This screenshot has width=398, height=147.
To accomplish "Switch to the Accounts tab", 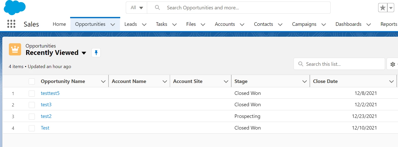I will pyautogui.click(x=225, y=24).
